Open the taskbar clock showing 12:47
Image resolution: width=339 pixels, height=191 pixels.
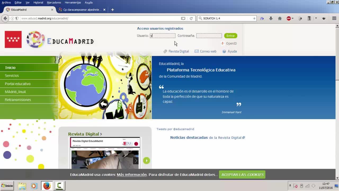(x=326, y=186)
